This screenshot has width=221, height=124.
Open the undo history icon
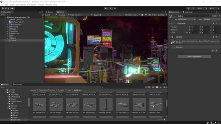tap(189, 8)
